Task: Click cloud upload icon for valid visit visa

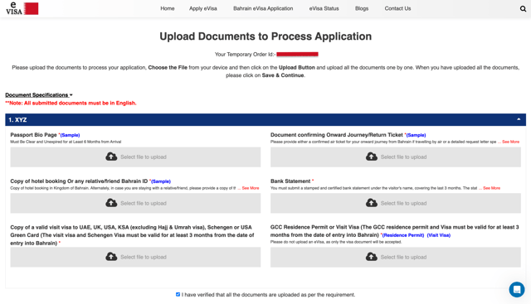Action: (x=111, y=257)
